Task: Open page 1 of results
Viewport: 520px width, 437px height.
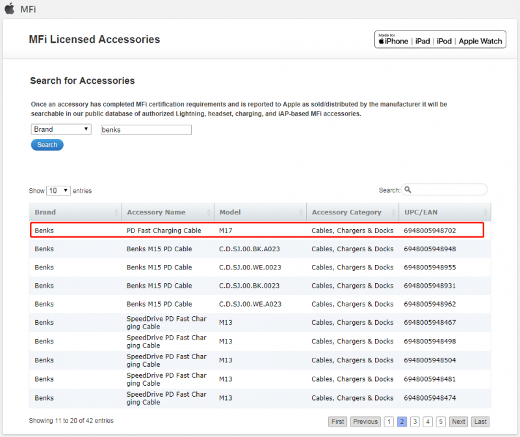Action: [x=389, y=421]
